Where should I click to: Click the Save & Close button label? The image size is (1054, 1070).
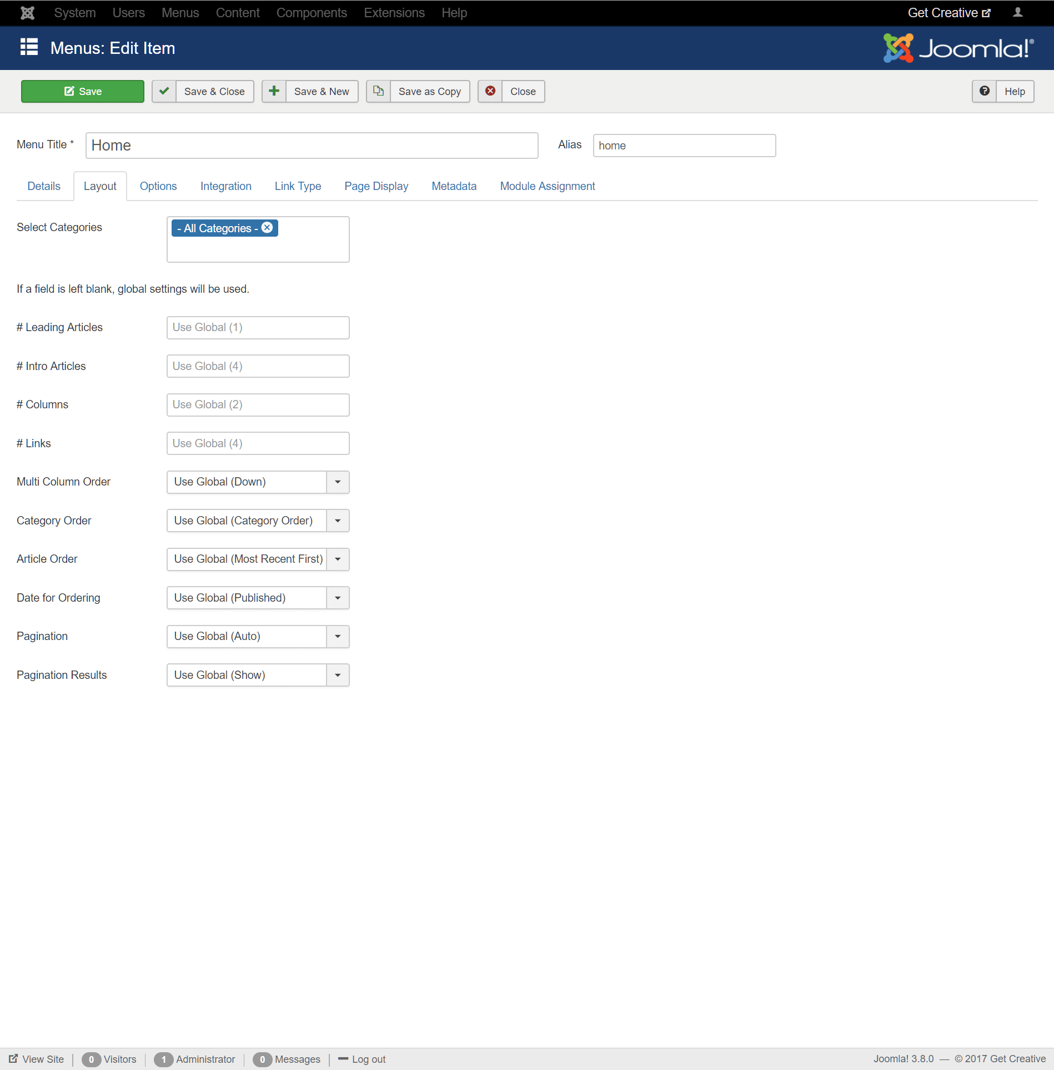[214, 91]
